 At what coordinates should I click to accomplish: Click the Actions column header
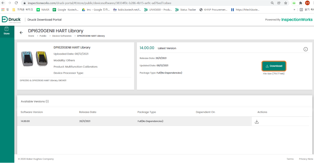(262, 112)
